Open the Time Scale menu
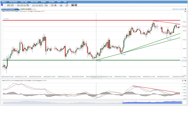188x113 pixels. [34, 2]
